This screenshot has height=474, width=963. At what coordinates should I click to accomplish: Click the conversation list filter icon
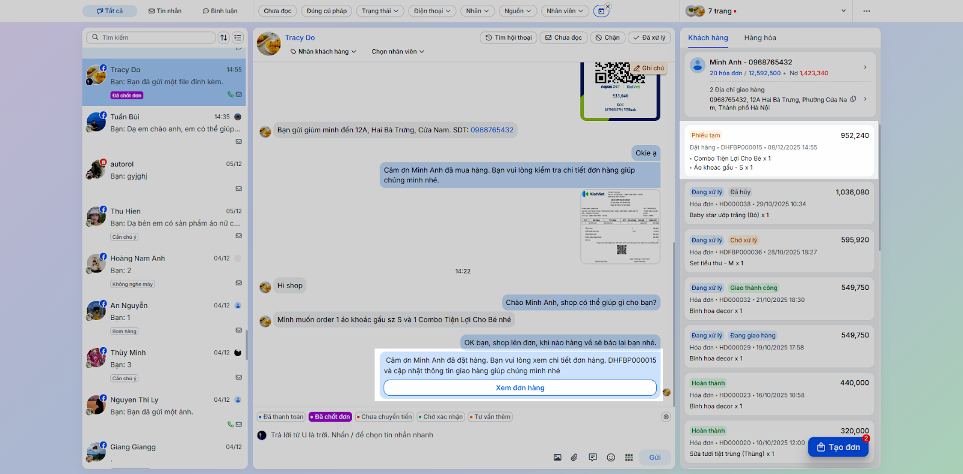tap(238, 37)
